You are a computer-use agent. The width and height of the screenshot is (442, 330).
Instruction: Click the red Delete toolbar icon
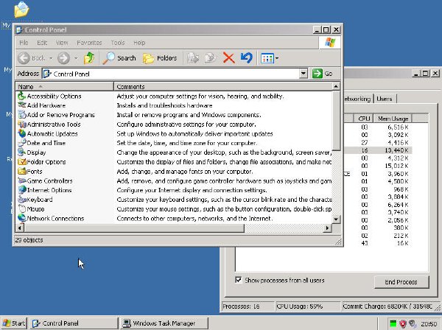228,58
